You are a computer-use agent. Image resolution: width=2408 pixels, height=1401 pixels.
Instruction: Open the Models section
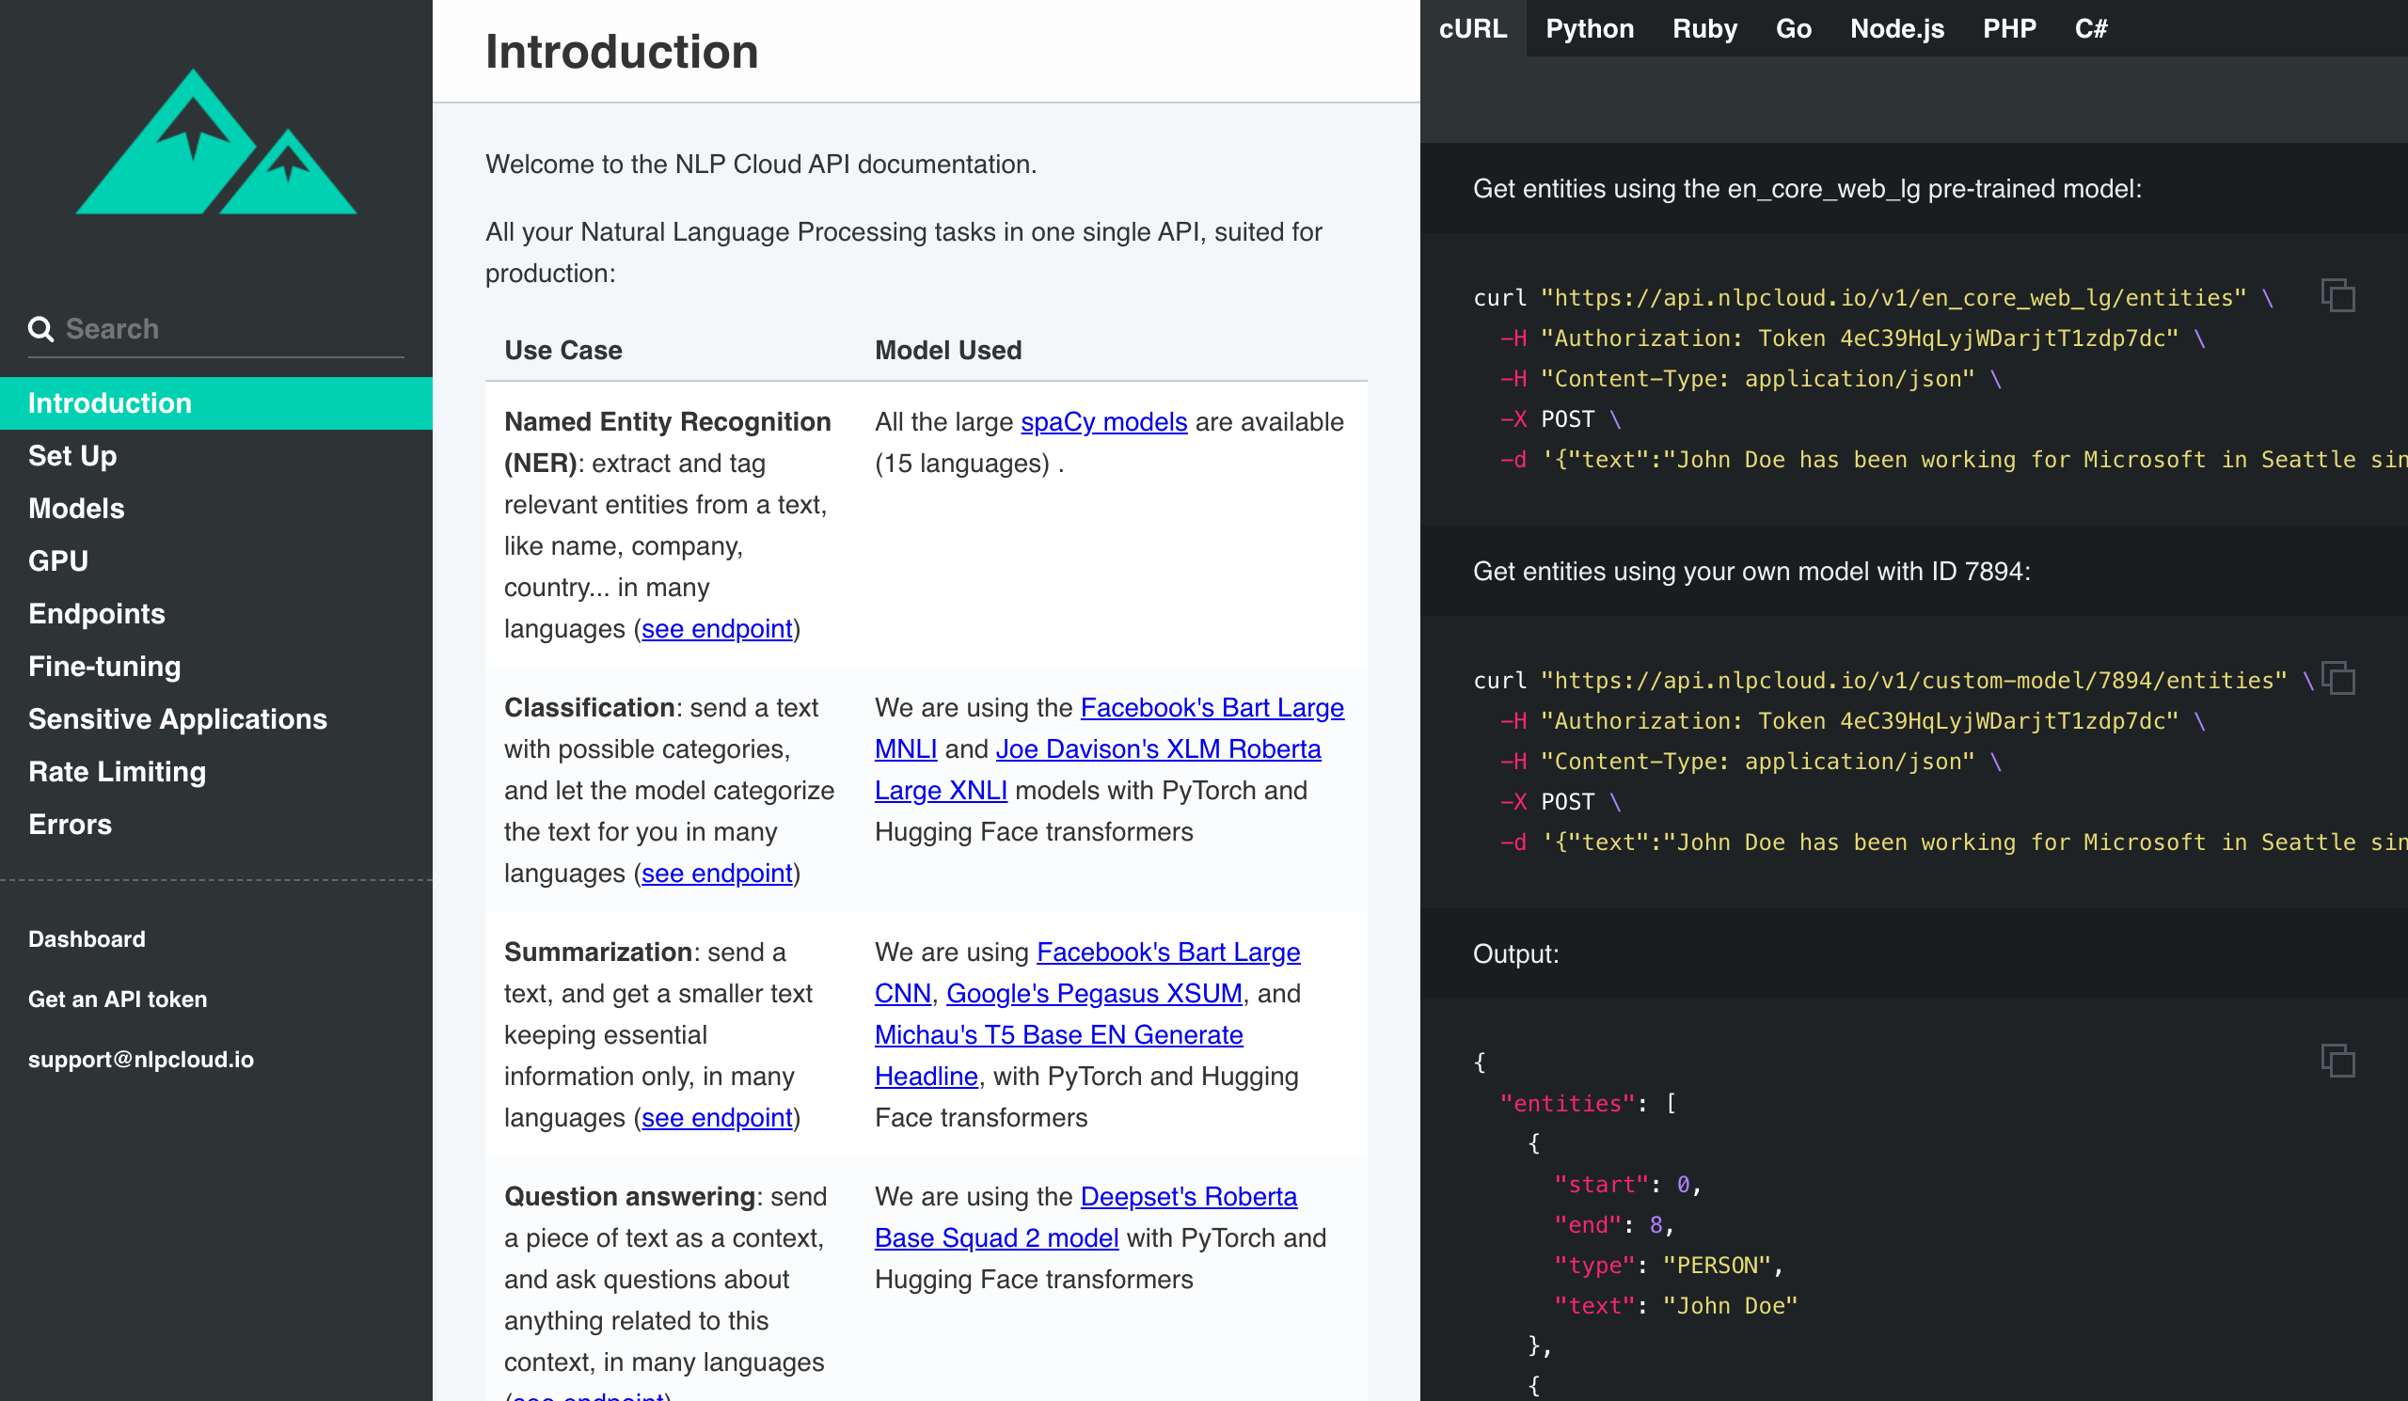(216, 508)
